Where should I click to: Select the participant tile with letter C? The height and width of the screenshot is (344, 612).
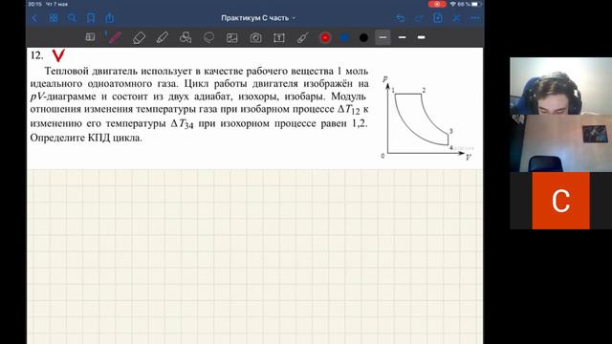click(561, 201)
